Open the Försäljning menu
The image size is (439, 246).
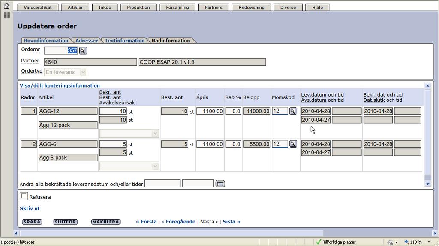tap(177, 7)
